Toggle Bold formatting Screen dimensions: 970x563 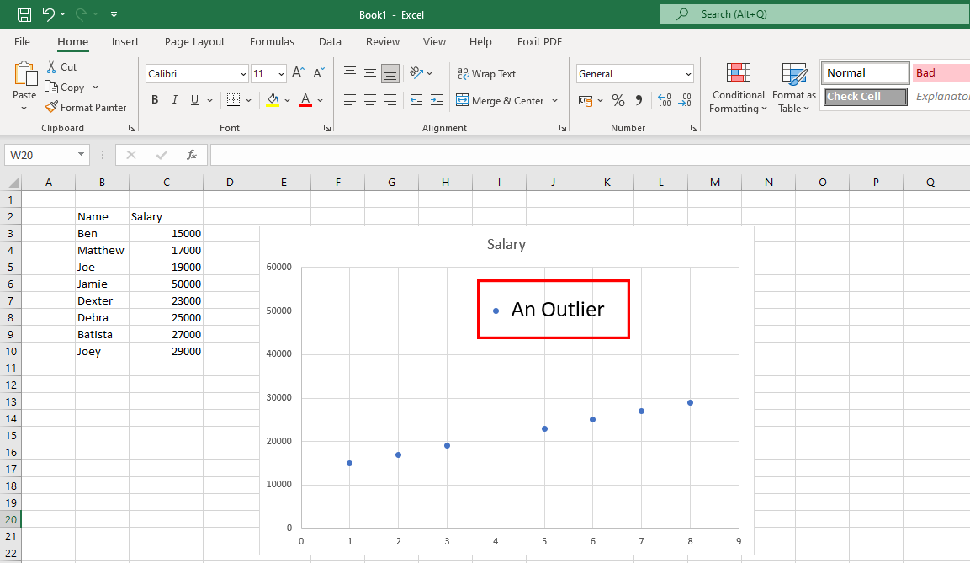coord(155,100)
